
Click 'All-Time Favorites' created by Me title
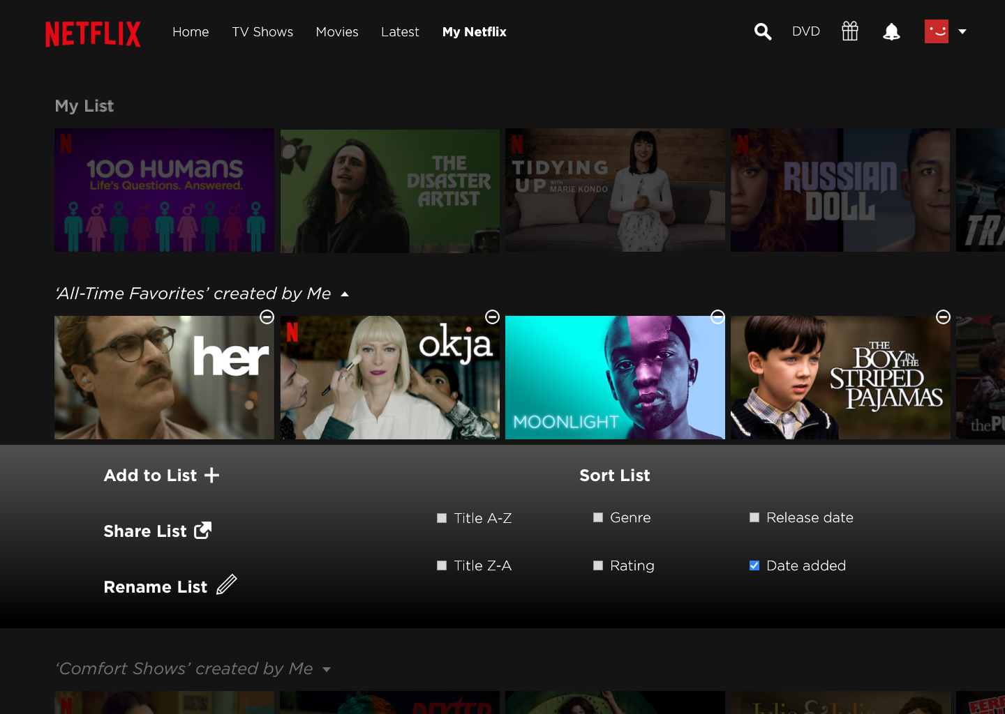click(x=193, y=294)
